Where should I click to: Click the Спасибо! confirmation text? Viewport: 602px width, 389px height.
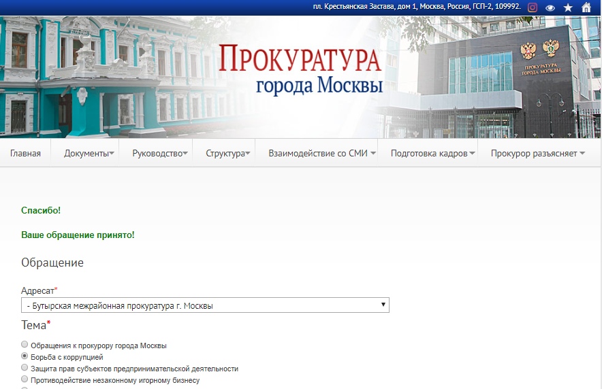41,210
